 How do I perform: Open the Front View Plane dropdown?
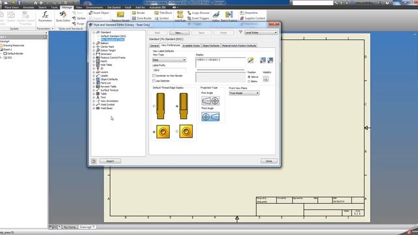244,93
